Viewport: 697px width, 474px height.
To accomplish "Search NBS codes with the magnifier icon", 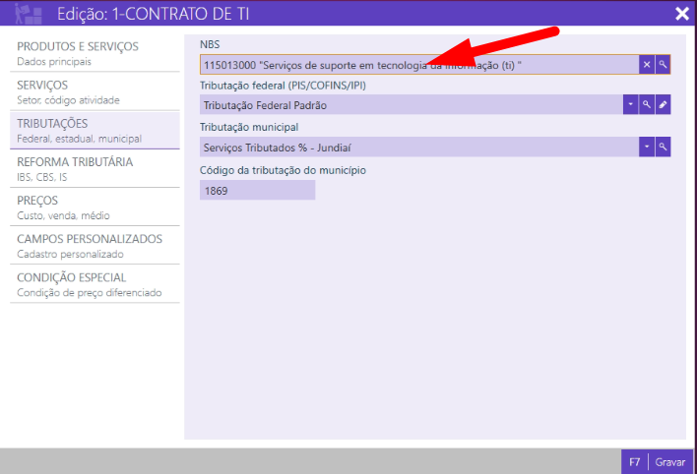I will click(x=664, y=64).
